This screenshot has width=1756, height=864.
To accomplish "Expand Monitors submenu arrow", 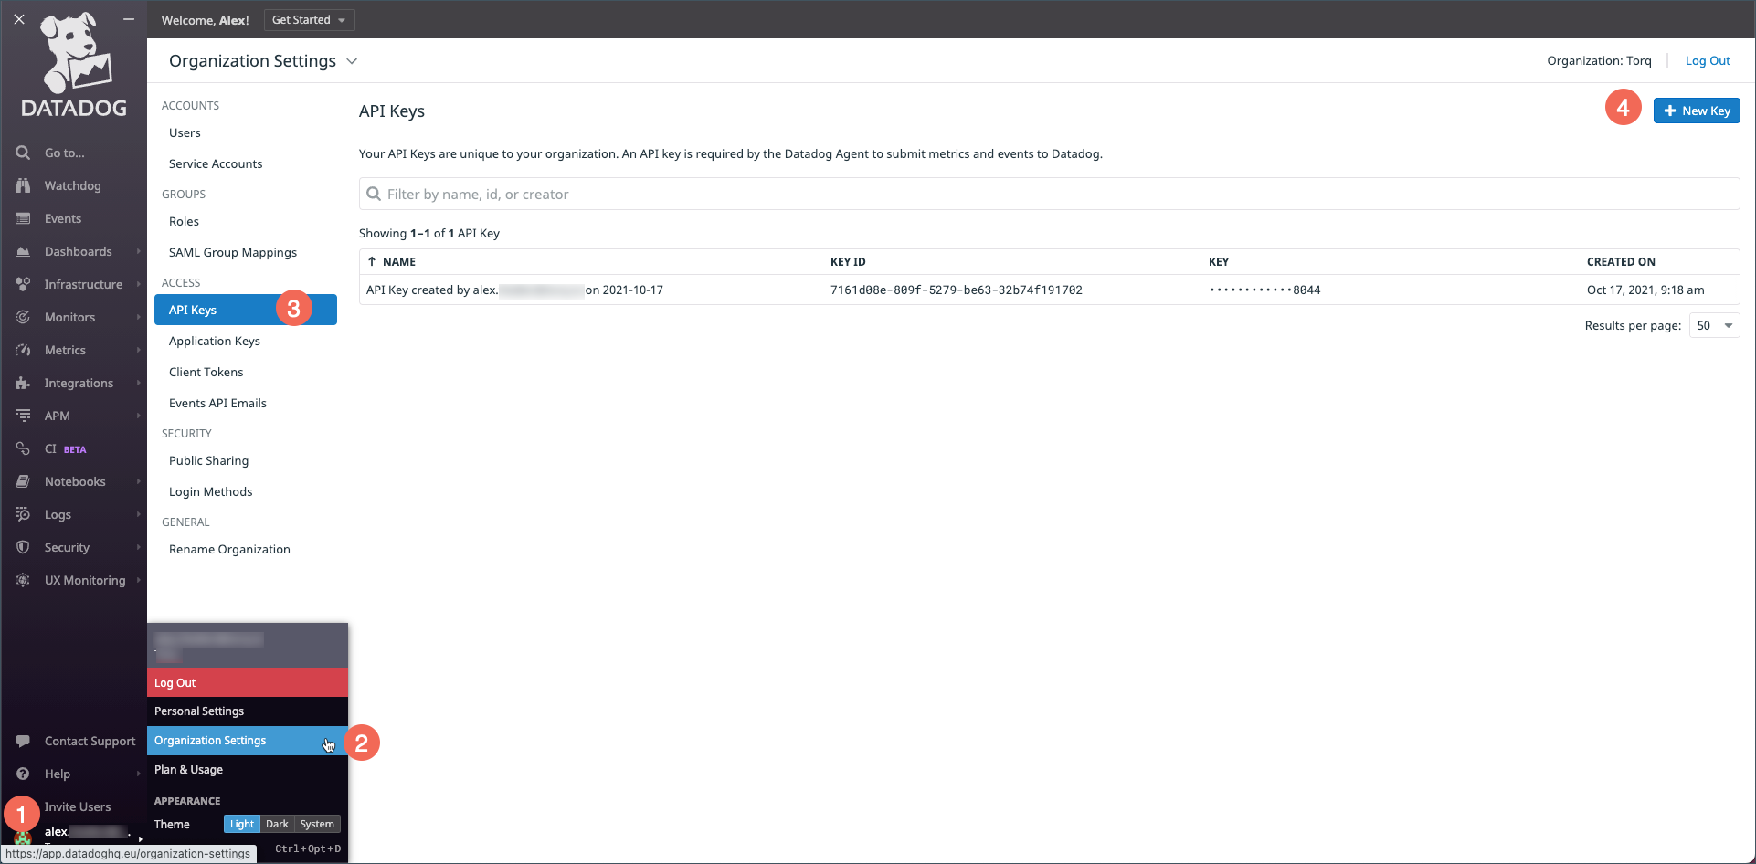I will (139, 317).
